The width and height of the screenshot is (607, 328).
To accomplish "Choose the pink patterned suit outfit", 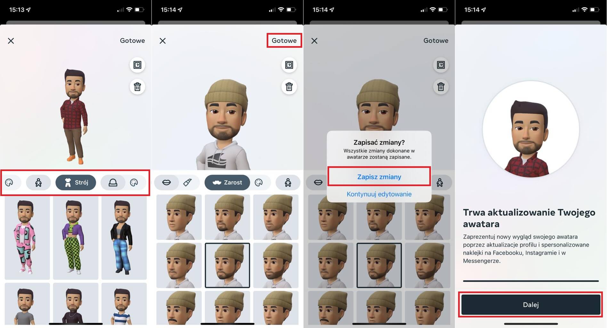I will pyautogui.click(x=27, y=237).
